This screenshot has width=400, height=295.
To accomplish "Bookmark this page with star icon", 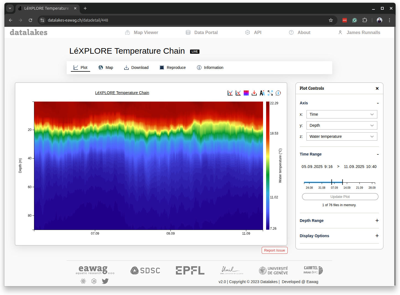I will tap(331, 20).
